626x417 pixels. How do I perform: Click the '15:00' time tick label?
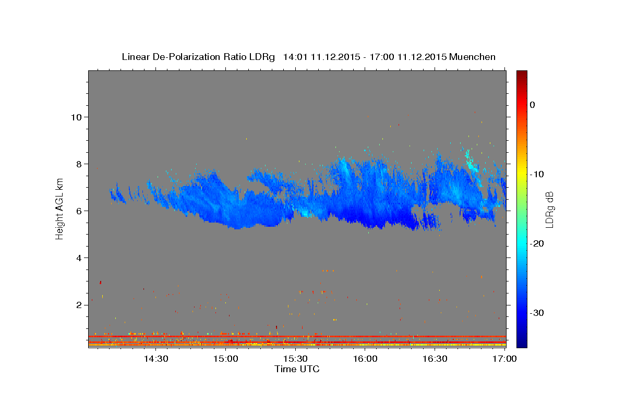point(225,359)
